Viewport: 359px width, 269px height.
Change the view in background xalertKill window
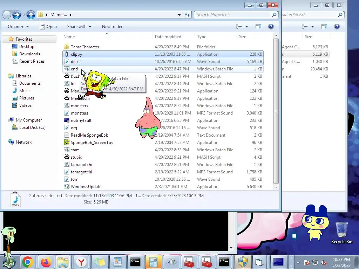[x=305, y=27]
